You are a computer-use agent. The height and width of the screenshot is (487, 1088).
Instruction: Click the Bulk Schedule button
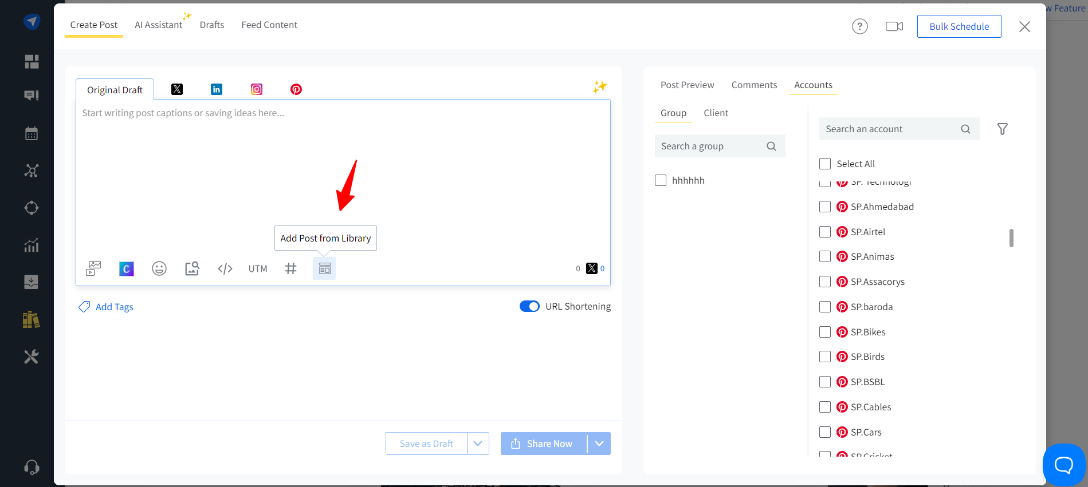pos(959,26)
